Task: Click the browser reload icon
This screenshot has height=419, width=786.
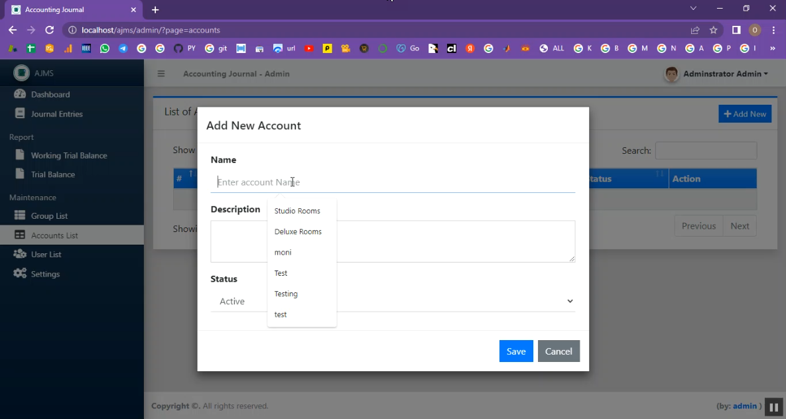Action: tap(49, 30)
